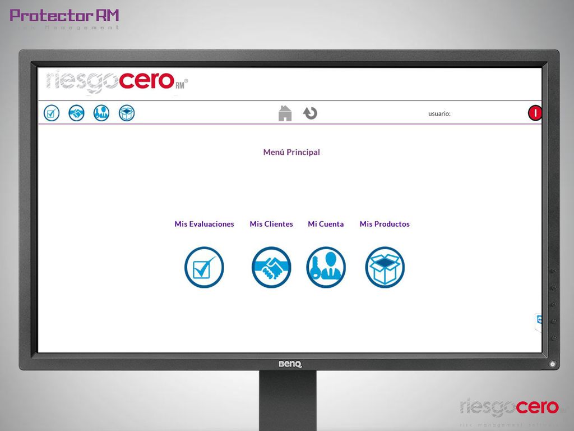Log out with the red power button
The height and width of the screenshot is (431, 574).
535,113
